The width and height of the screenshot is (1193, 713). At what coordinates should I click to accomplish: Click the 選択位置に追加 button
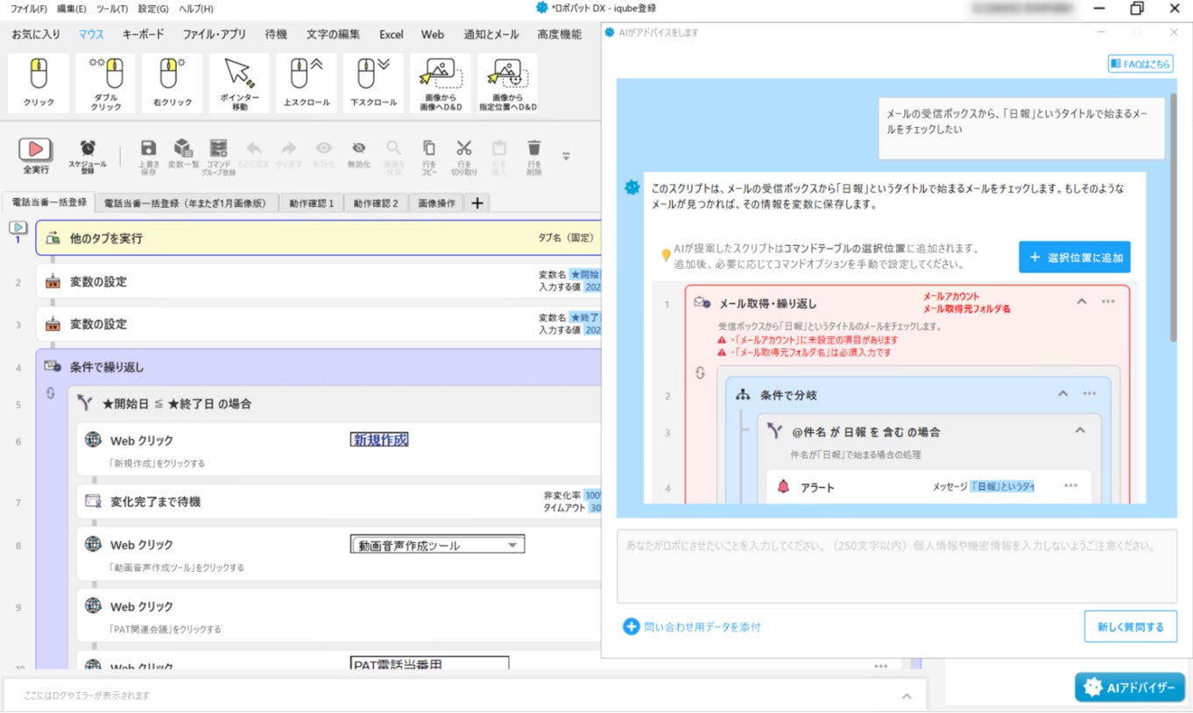1075,258
